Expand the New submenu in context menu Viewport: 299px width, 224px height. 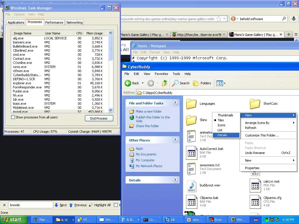(268, 160)
